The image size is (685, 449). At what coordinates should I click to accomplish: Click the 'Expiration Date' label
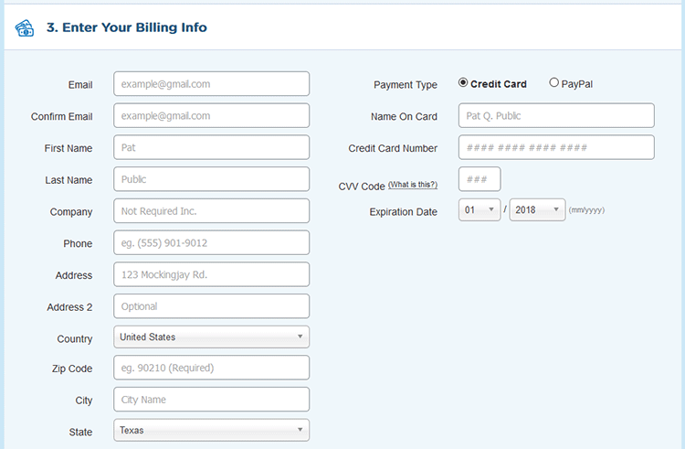pyautogui.click(x=403, y=212)
